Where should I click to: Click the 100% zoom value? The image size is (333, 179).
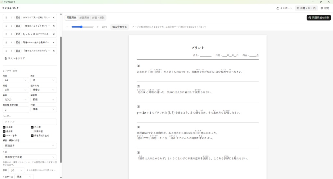point(104,27)
